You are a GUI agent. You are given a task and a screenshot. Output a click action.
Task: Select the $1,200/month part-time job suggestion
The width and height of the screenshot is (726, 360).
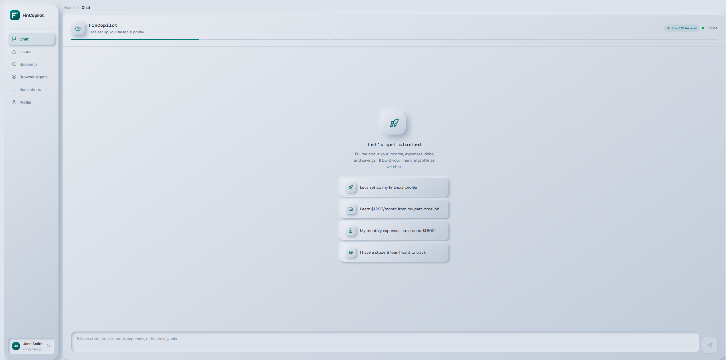coord(394,209)
